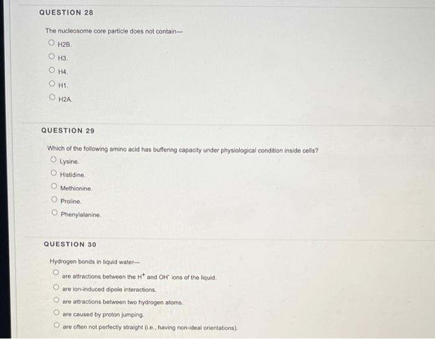Select 'often not perfectly straight' answer
The height and width of the screenshot is (339, 435).
(57, 325)
